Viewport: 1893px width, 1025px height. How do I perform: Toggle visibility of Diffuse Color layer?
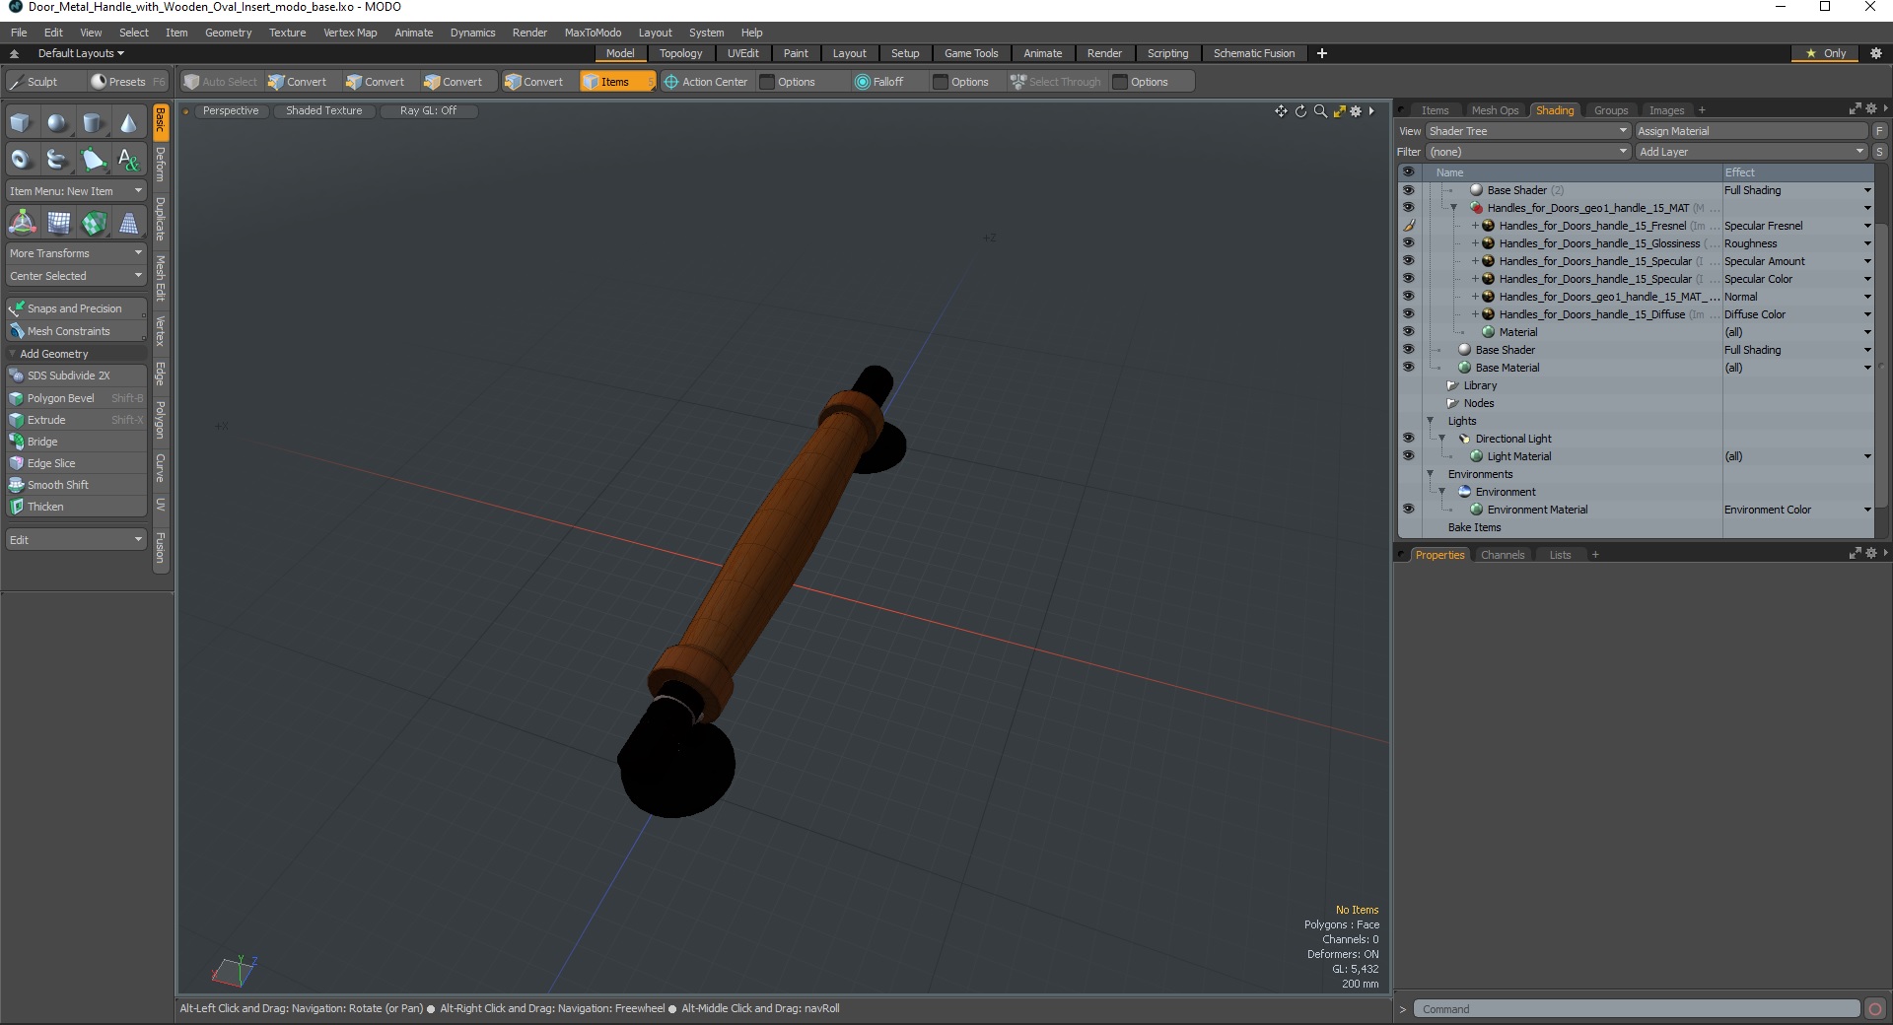(1408, 314)
